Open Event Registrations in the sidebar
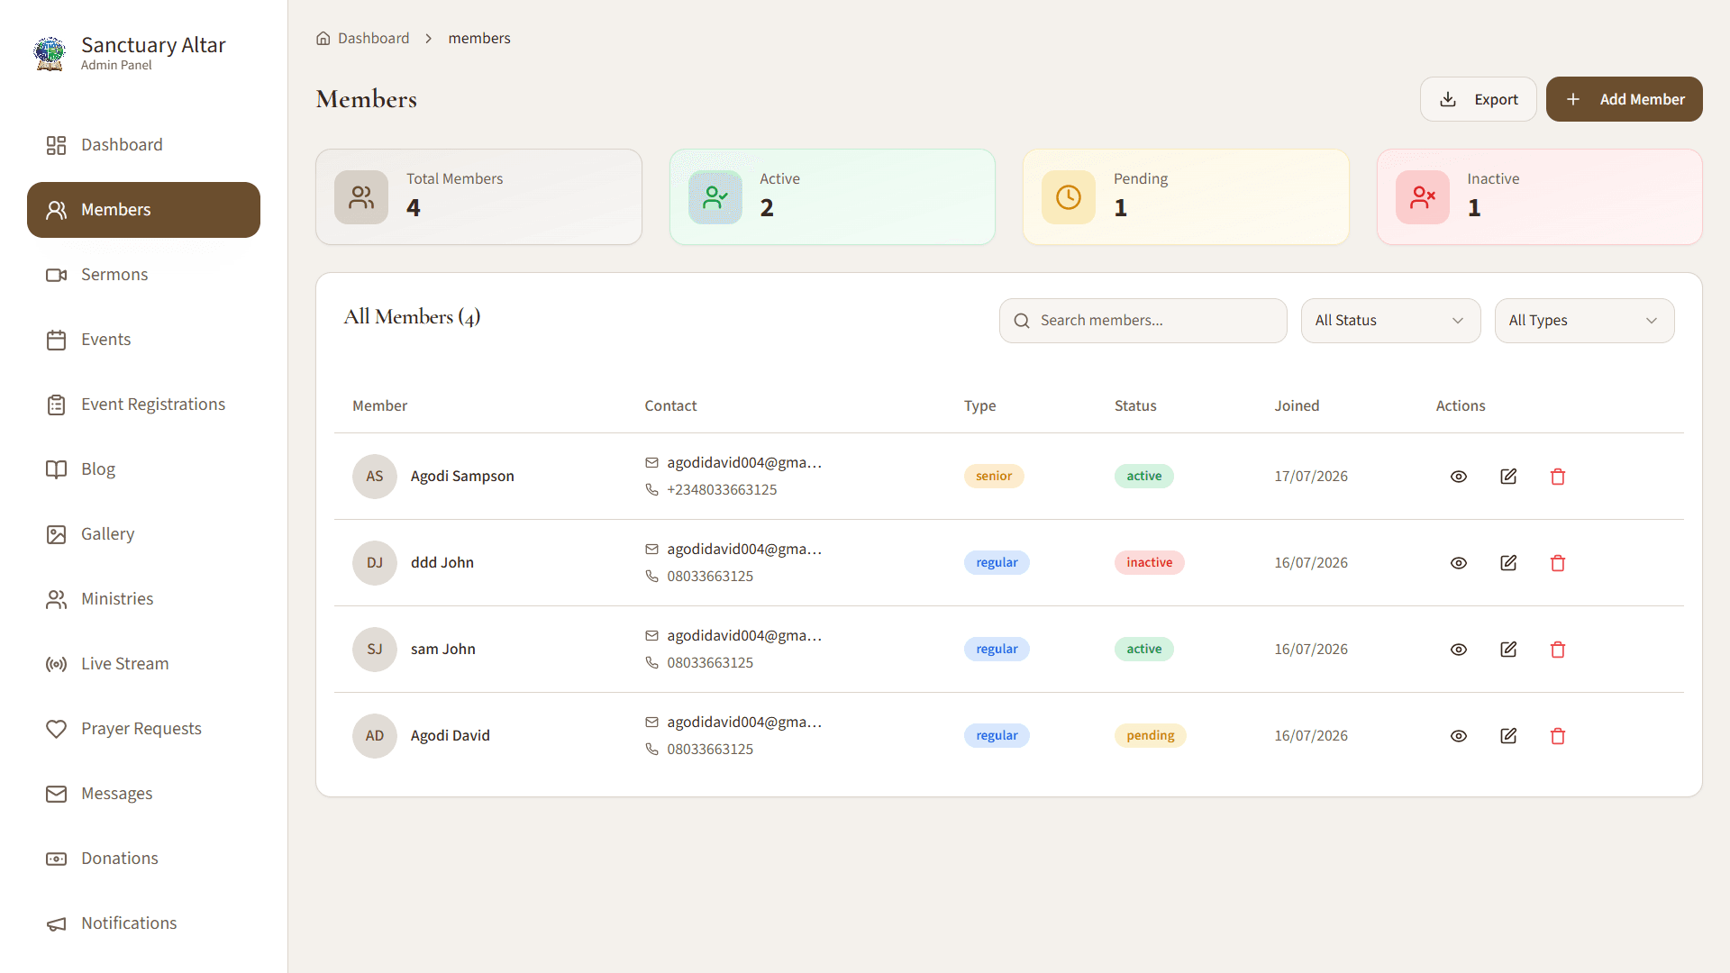Image resolution: width=1730 pixels, height=973 pixels. click(143, 405)
